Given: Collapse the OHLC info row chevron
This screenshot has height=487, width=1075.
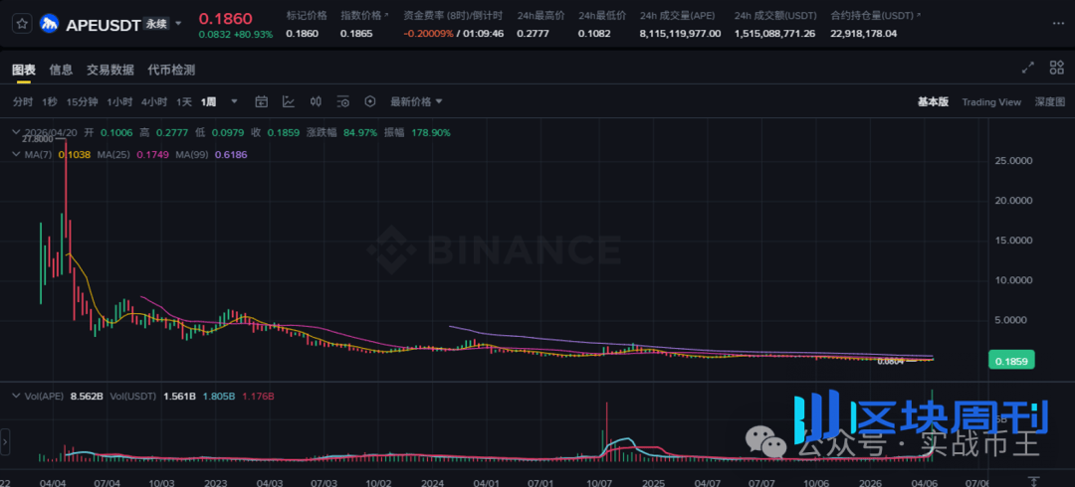Looking at the screenshot, I should [17, 132].
